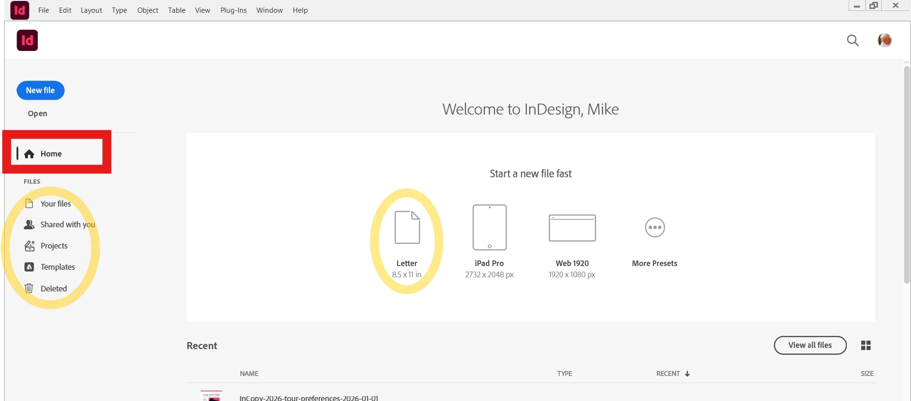Click the Web 1920 preset label

tap(572, 263)
